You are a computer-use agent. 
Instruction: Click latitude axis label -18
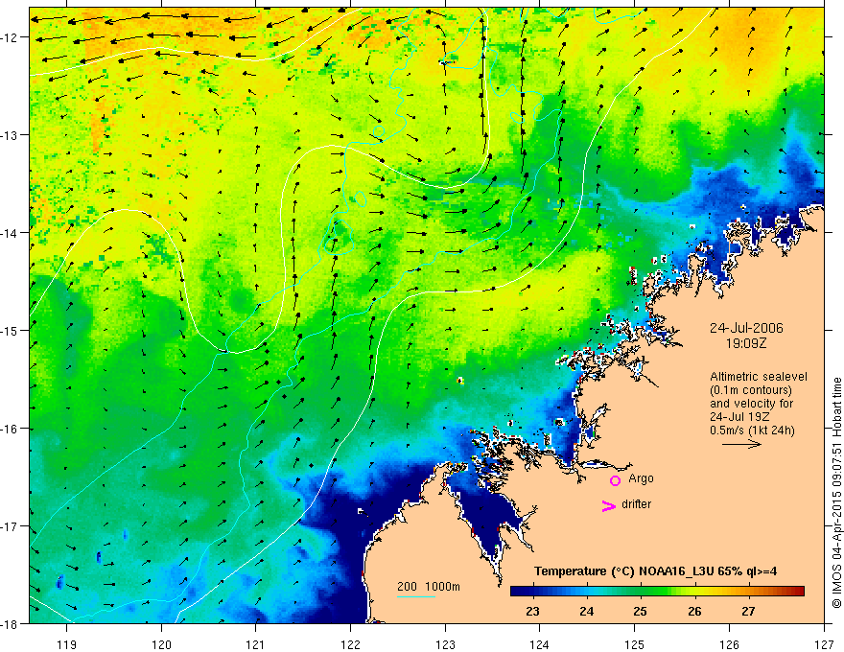click(x=10, y=624)
